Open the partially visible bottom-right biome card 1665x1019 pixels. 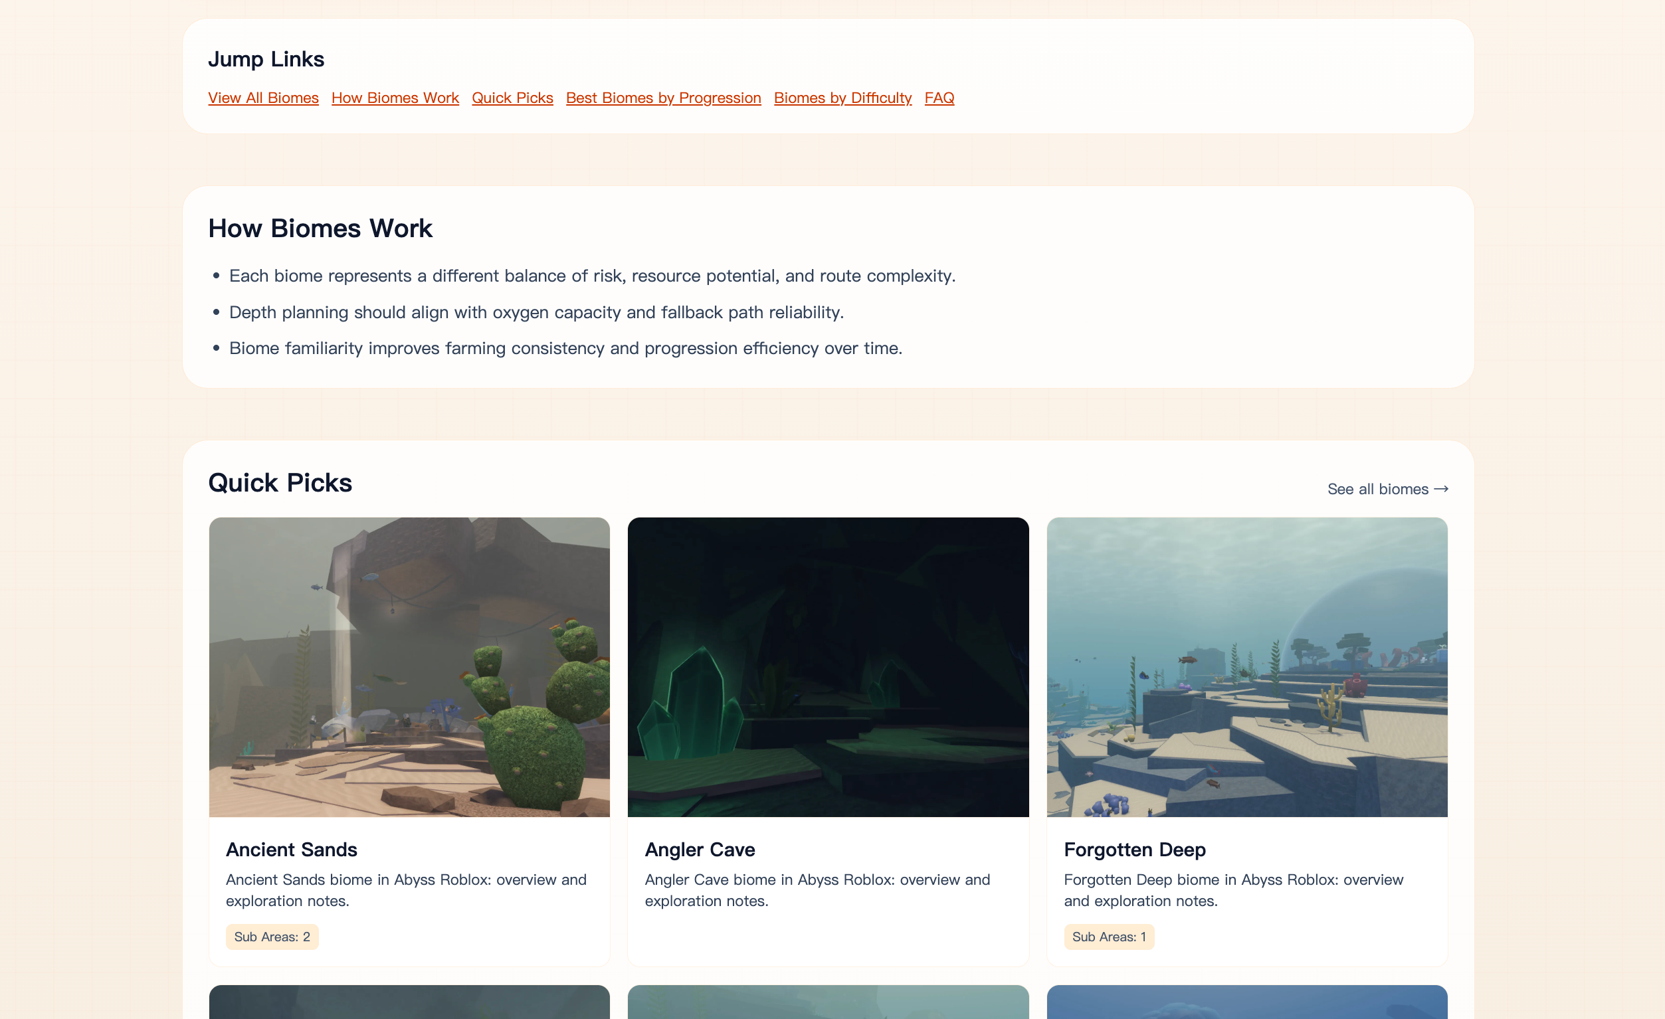(1246, 1002)
